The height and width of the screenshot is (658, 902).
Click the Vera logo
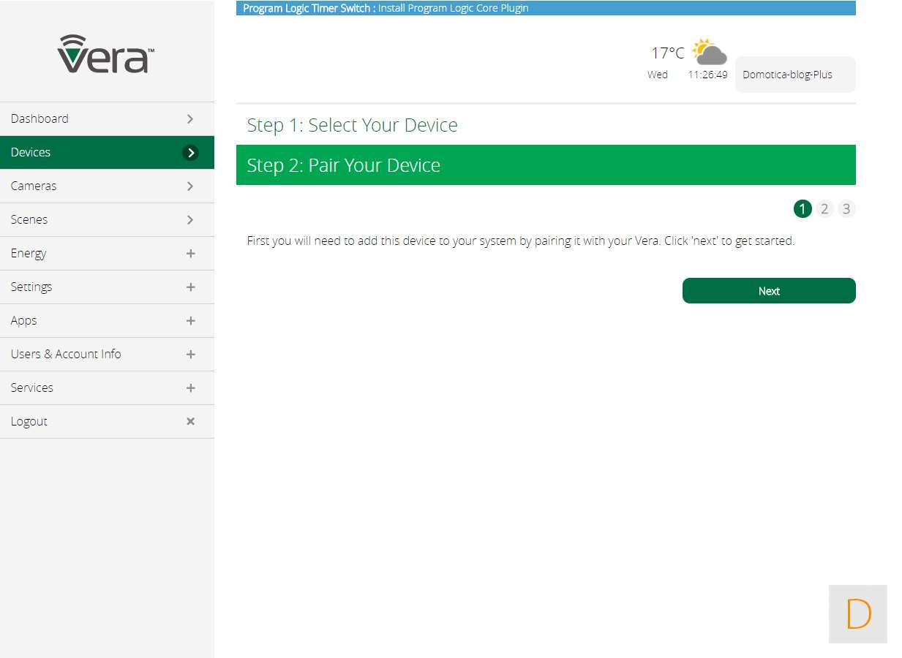tap(106, 54)
